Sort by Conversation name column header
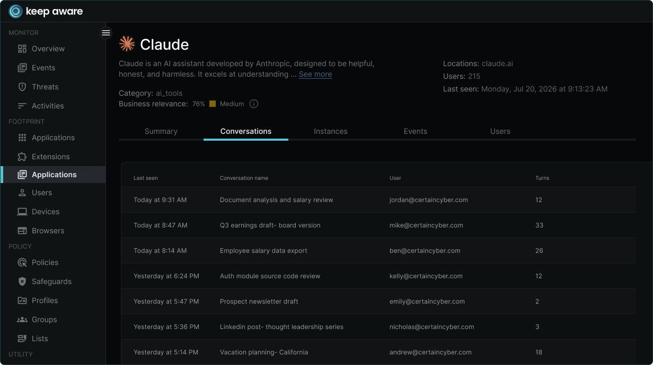 click(244, 178)
